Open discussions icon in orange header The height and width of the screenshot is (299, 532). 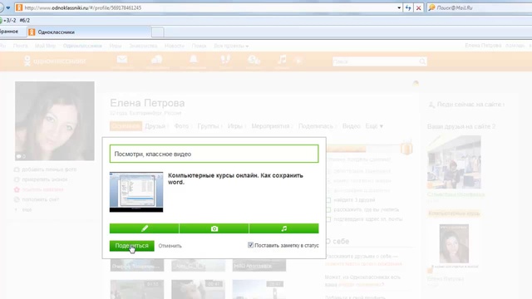(157, 61)
